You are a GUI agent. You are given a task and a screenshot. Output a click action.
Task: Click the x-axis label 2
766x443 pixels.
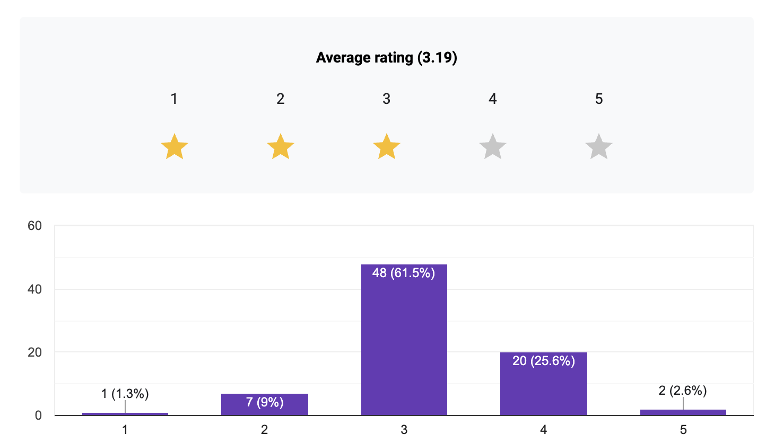265,430
